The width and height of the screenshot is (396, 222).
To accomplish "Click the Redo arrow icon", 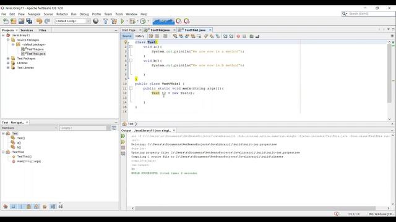I will pyautogui.click(x=47, y=22).
